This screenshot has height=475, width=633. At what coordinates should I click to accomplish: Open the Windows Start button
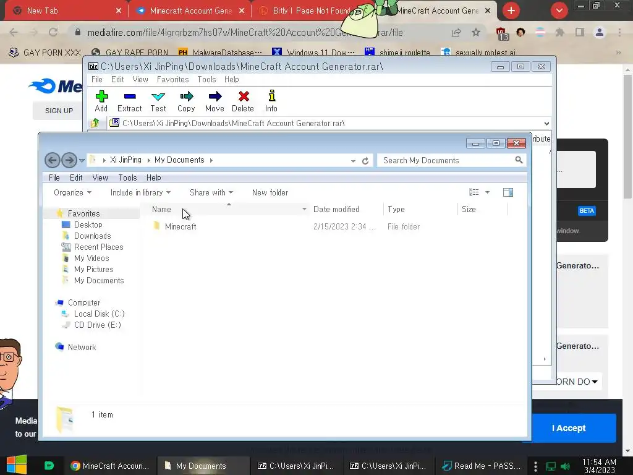(x=17, y=465)
